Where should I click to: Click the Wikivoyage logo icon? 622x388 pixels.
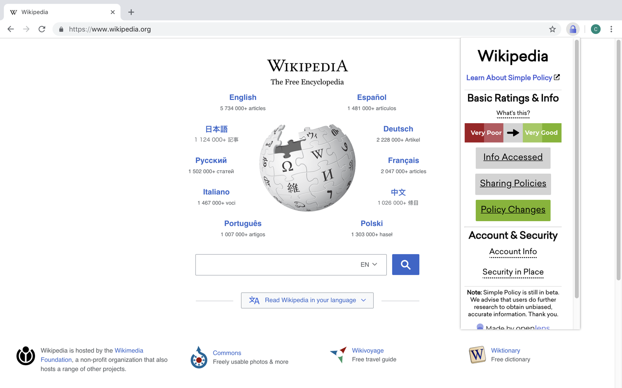pyautogui.click(x=338, y=355)
